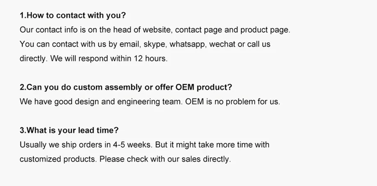Click the line starting 'customized products.'
Screen dimensions: 377x186
pyautogui.click(x=125, y=159)
